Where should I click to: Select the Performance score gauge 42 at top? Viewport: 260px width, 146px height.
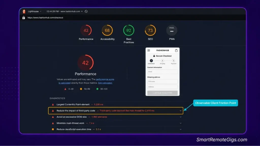coord(86,30)
